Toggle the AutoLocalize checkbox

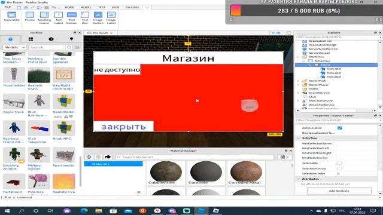tap(339, 128)
